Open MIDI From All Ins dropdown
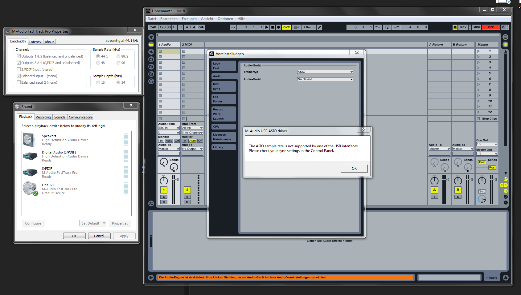 (x=192, y=128)
